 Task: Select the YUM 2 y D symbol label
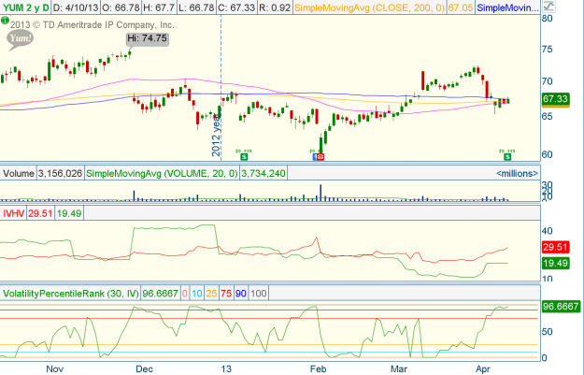(24, 8)
